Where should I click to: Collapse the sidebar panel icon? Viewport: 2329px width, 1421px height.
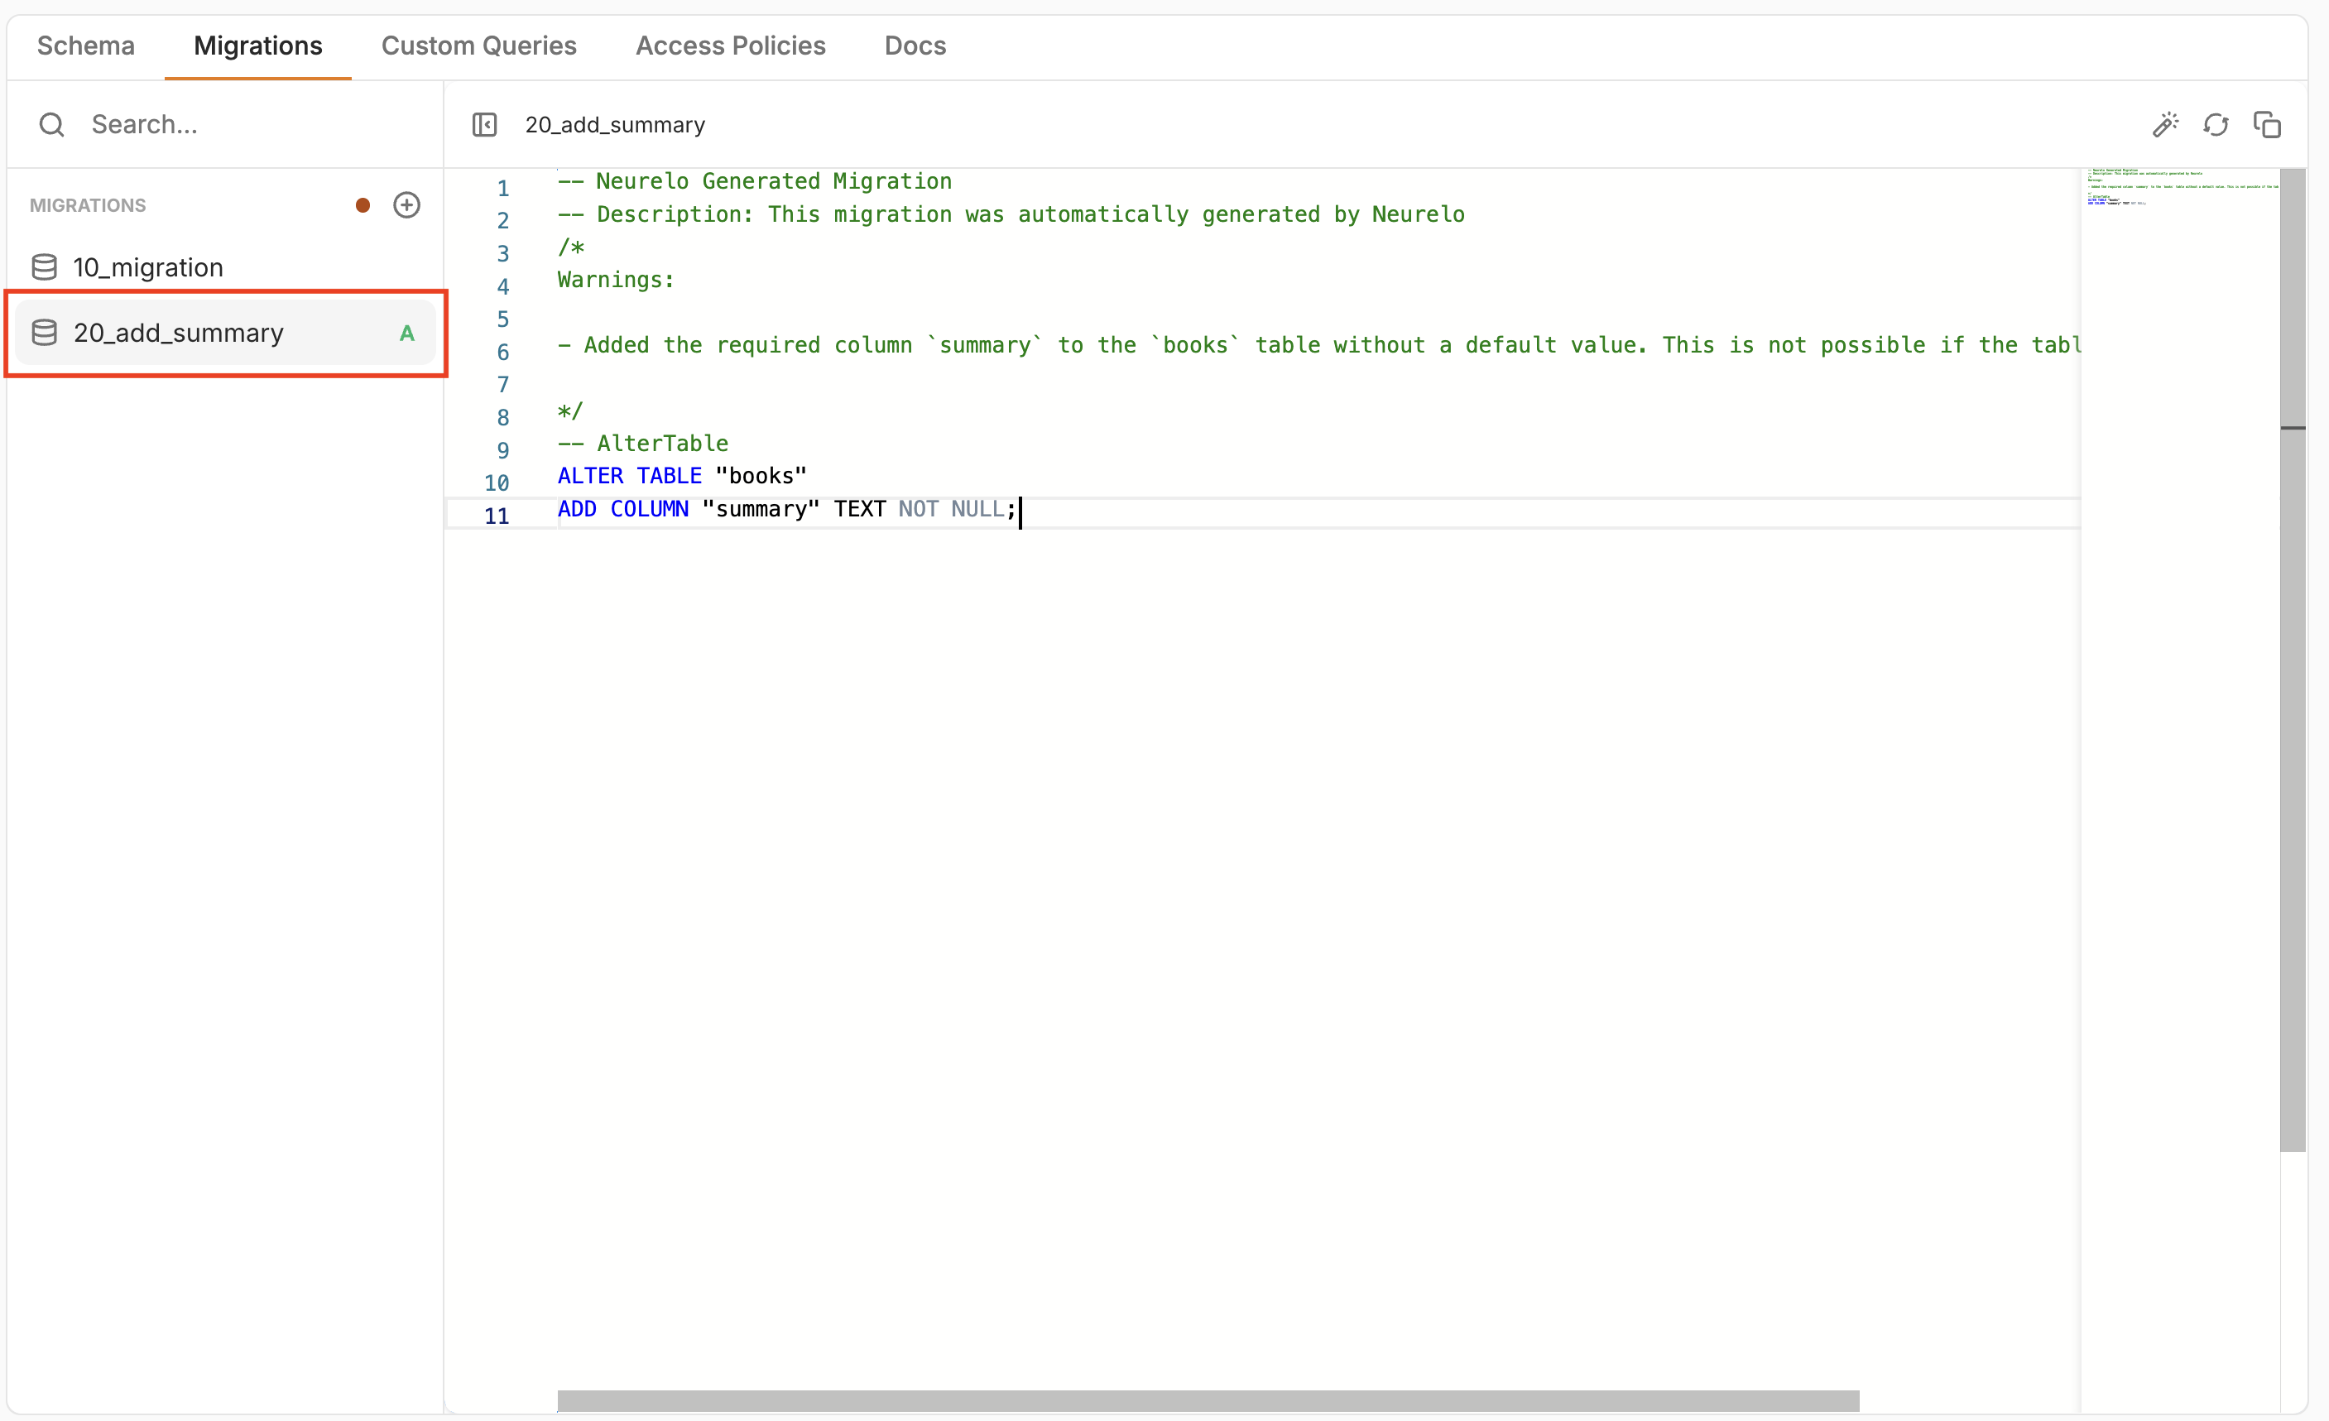484,125
